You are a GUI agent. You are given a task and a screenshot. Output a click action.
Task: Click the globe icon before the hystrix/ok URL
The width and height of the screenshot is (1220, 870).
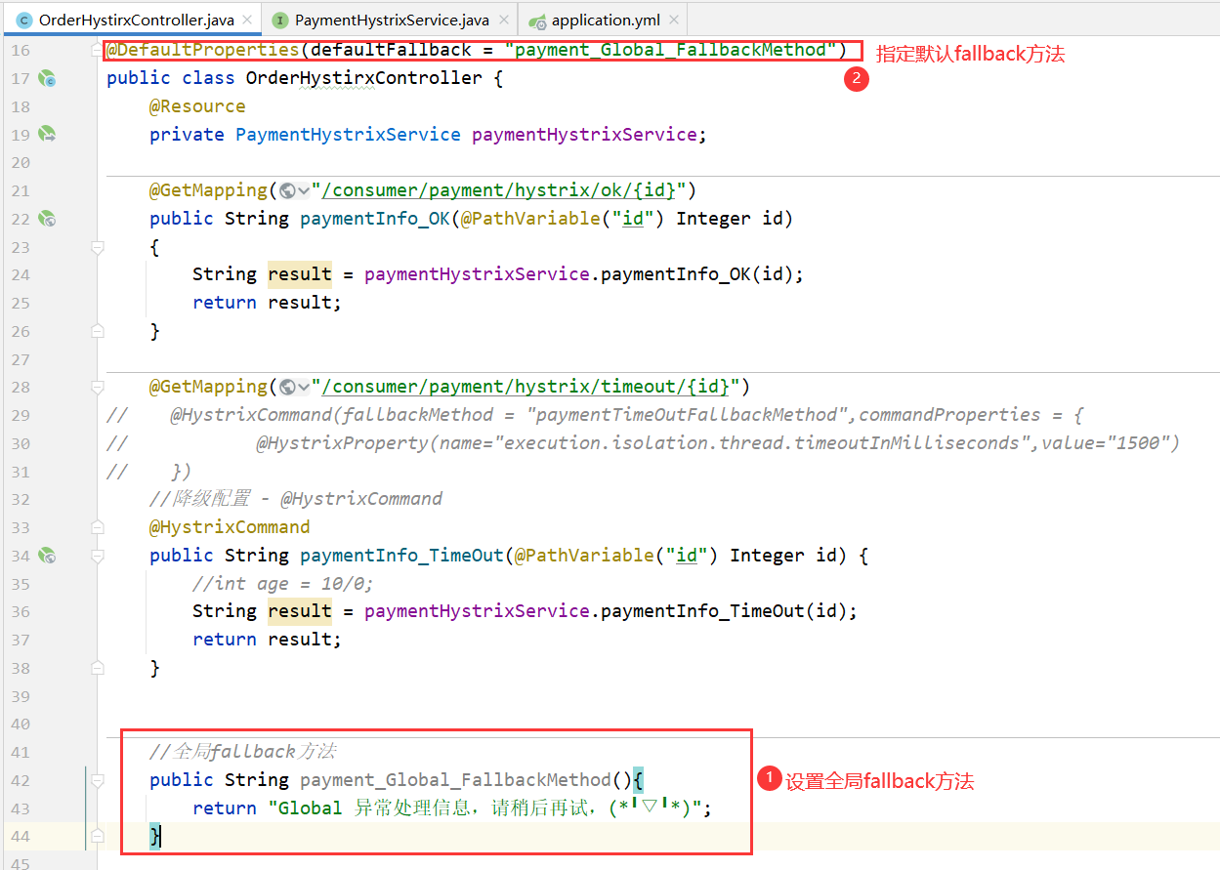[287, 190]
